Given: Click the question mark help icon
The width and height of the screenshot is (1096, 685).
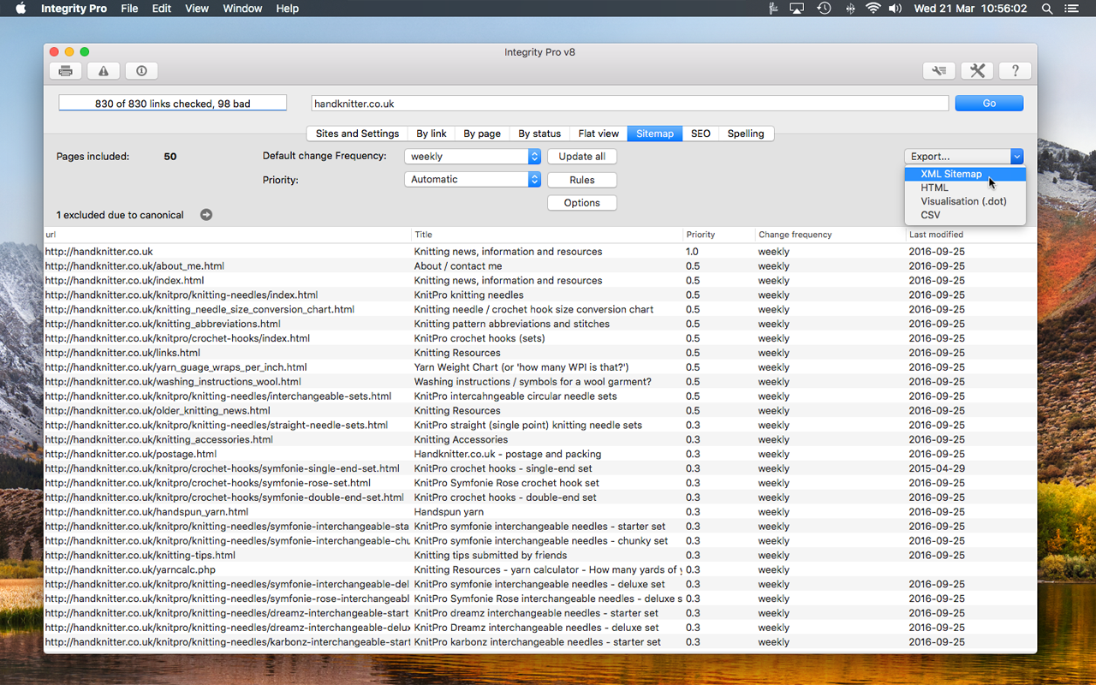Looking at the screenshot, I should [1016, 71].
